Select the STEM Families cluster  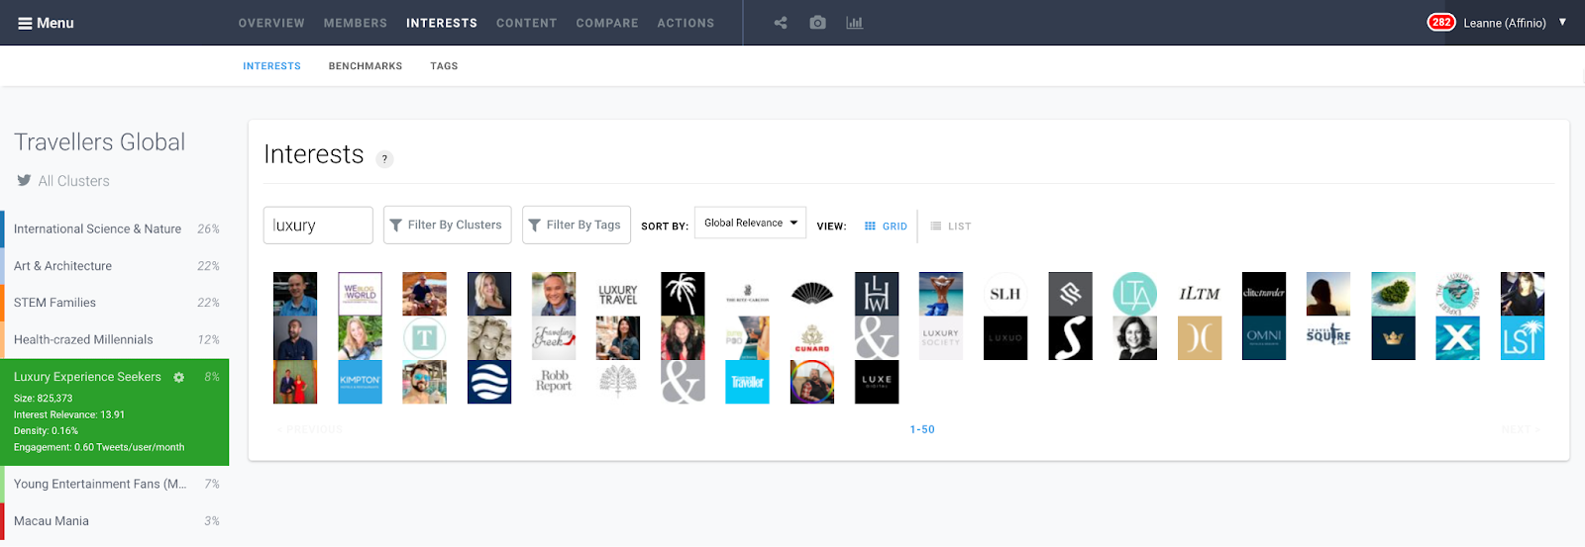click(115, 303)
